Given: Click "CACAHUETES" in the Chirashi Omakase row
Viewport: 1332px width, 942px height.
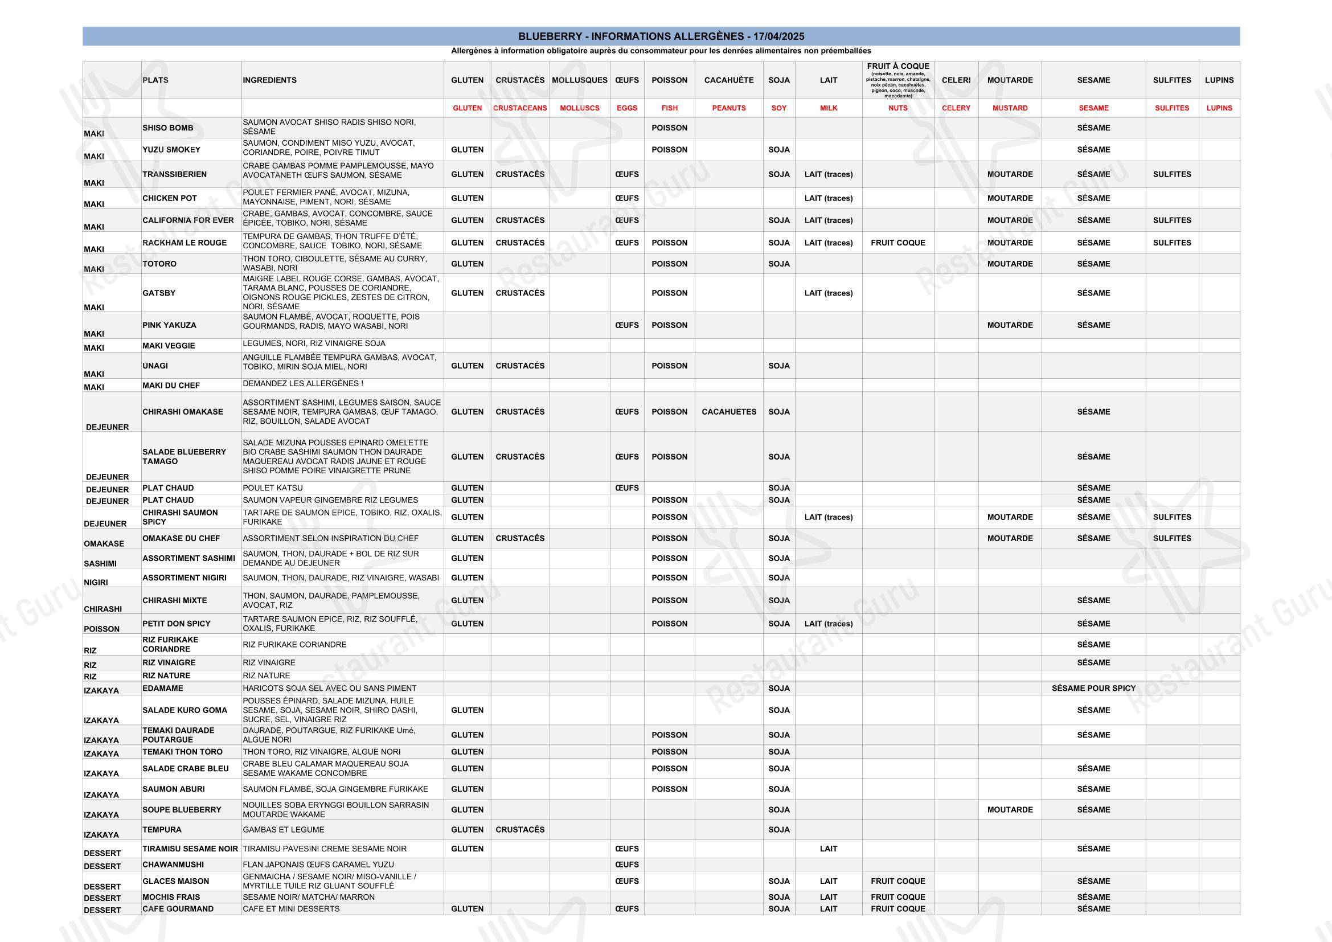Looking at the screenshot, I should pyautogui.click(x=729, y=412).
